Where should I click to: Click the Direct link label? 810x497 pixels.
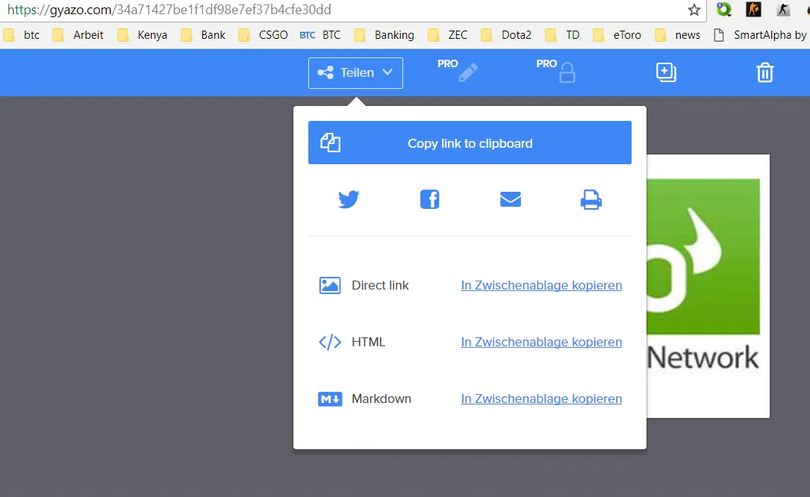(x=380, y=285)
